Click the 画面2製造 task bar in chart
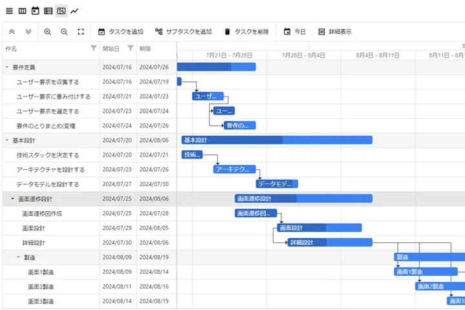The image size is (465, 310). coord(440,286)
